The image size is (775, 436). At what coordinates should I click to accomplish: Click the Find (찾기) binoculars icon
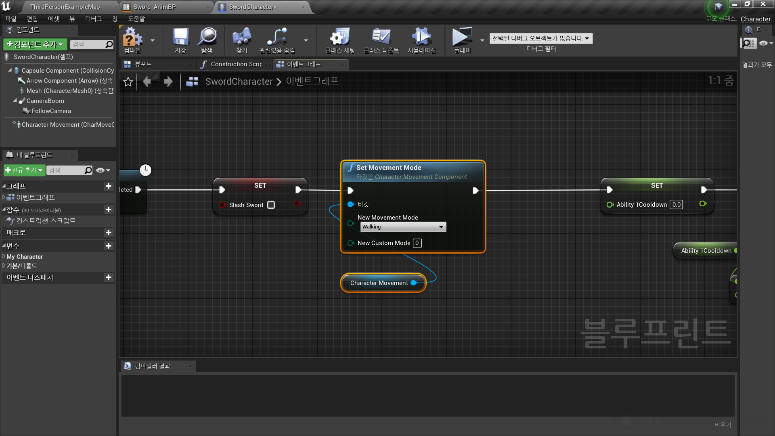pos(241,37)
